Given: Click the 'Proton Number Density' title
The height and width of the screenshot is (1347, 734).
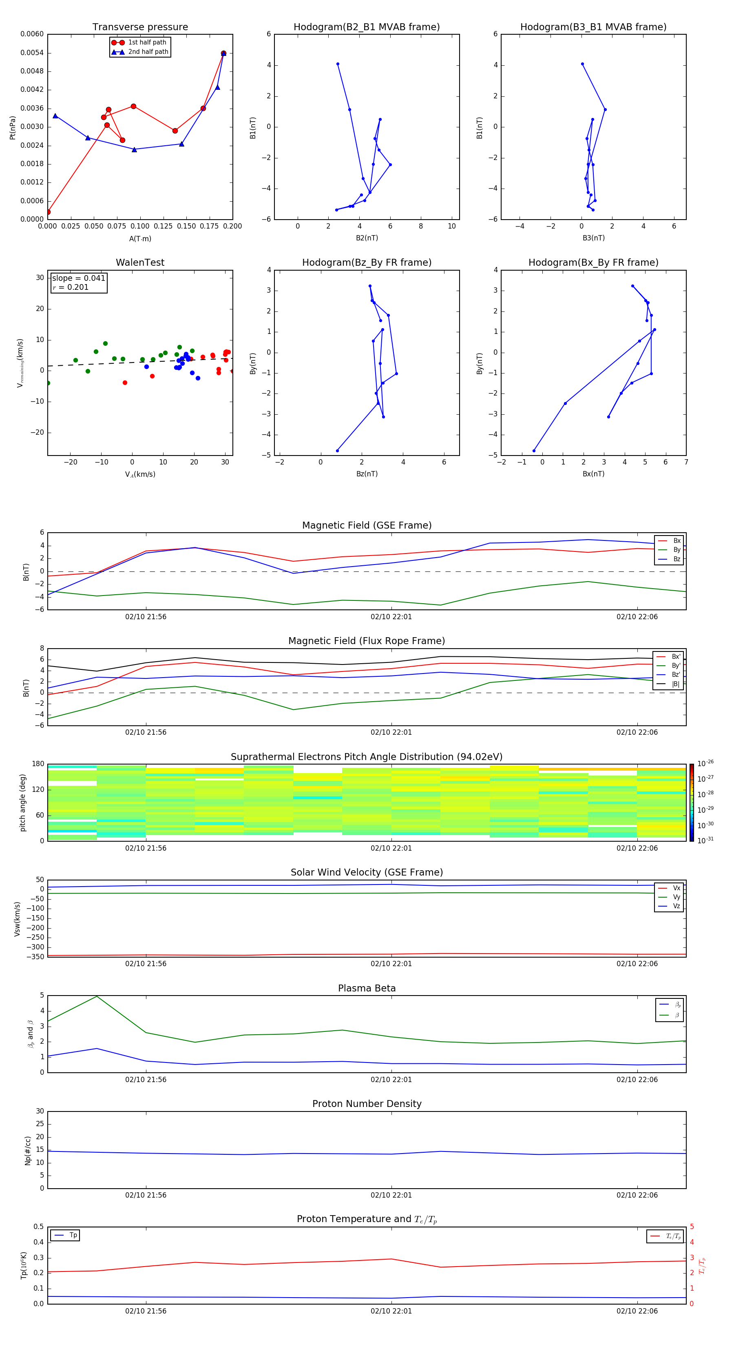Looking at the screenshot, I should [x=367, y=1104].
